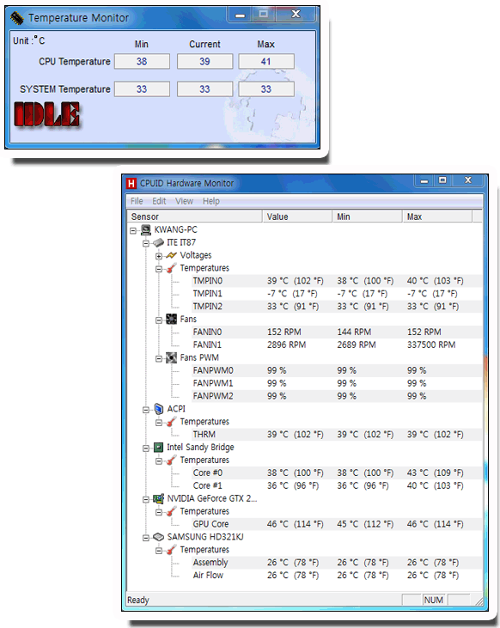Select the GPU Core temperature row

[304, 524]
